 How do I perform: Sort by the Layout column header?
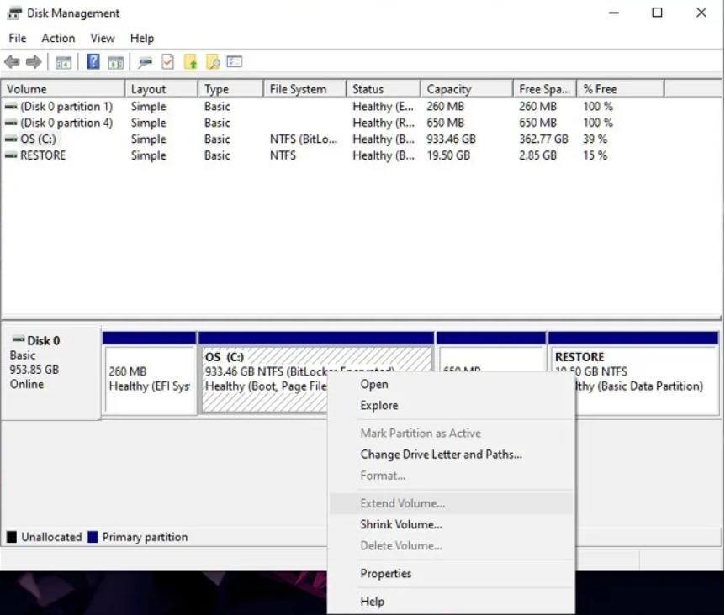(161, 89)
